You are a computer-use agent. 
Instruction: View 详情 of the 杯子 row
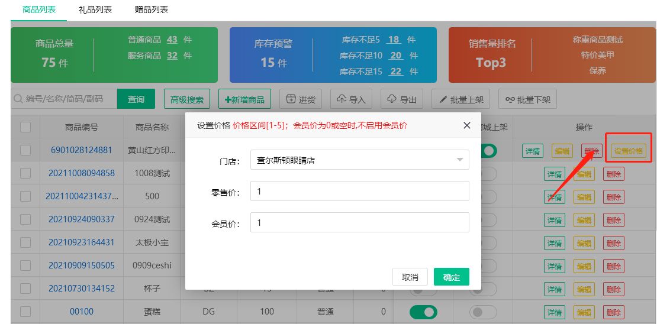[555, 289]
